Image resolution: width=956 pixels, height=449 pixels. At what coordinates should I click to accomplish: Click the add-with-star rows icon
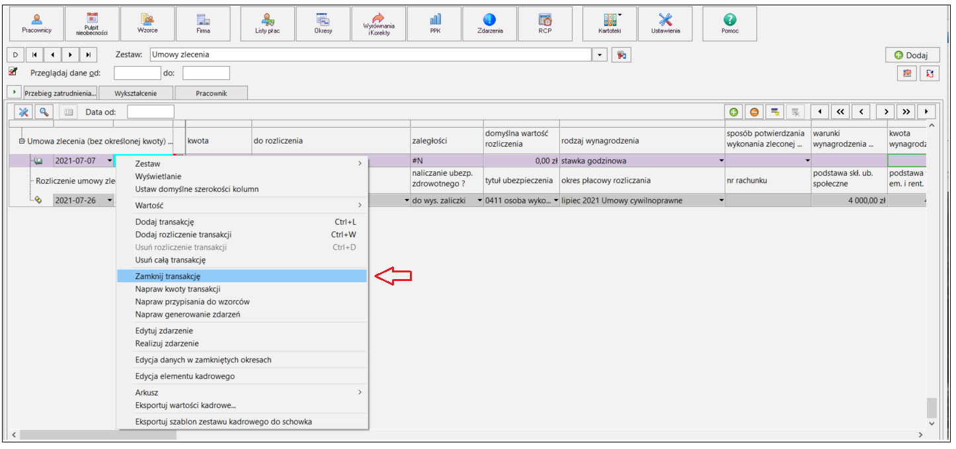[774, 112]
